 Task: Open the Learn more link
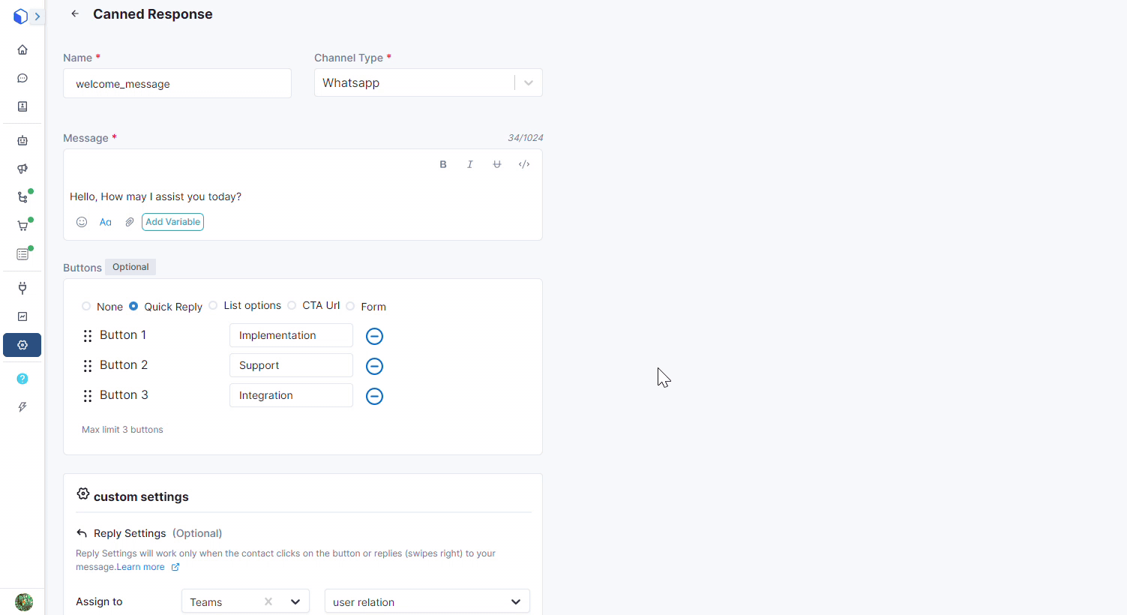click(141, 567)
